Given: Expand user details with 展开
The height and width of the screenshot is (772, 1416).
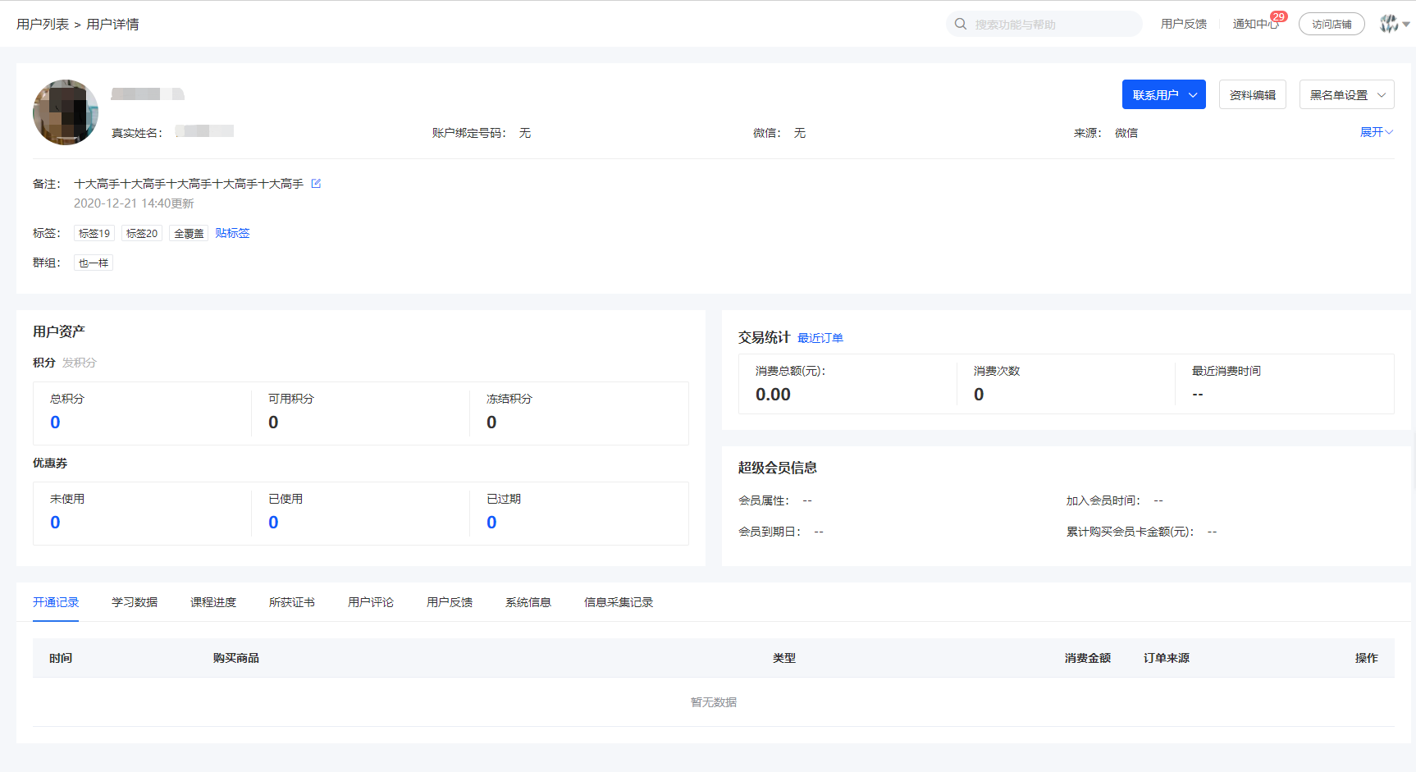Looking at the screenshot, I should coord(1376,132).
